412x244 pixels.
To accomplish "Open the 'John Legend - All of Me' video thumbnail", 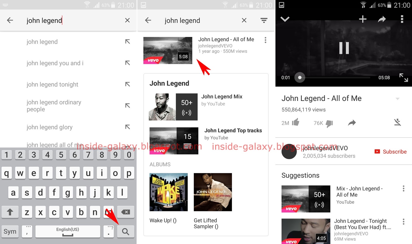I will [x=168, y=50].
